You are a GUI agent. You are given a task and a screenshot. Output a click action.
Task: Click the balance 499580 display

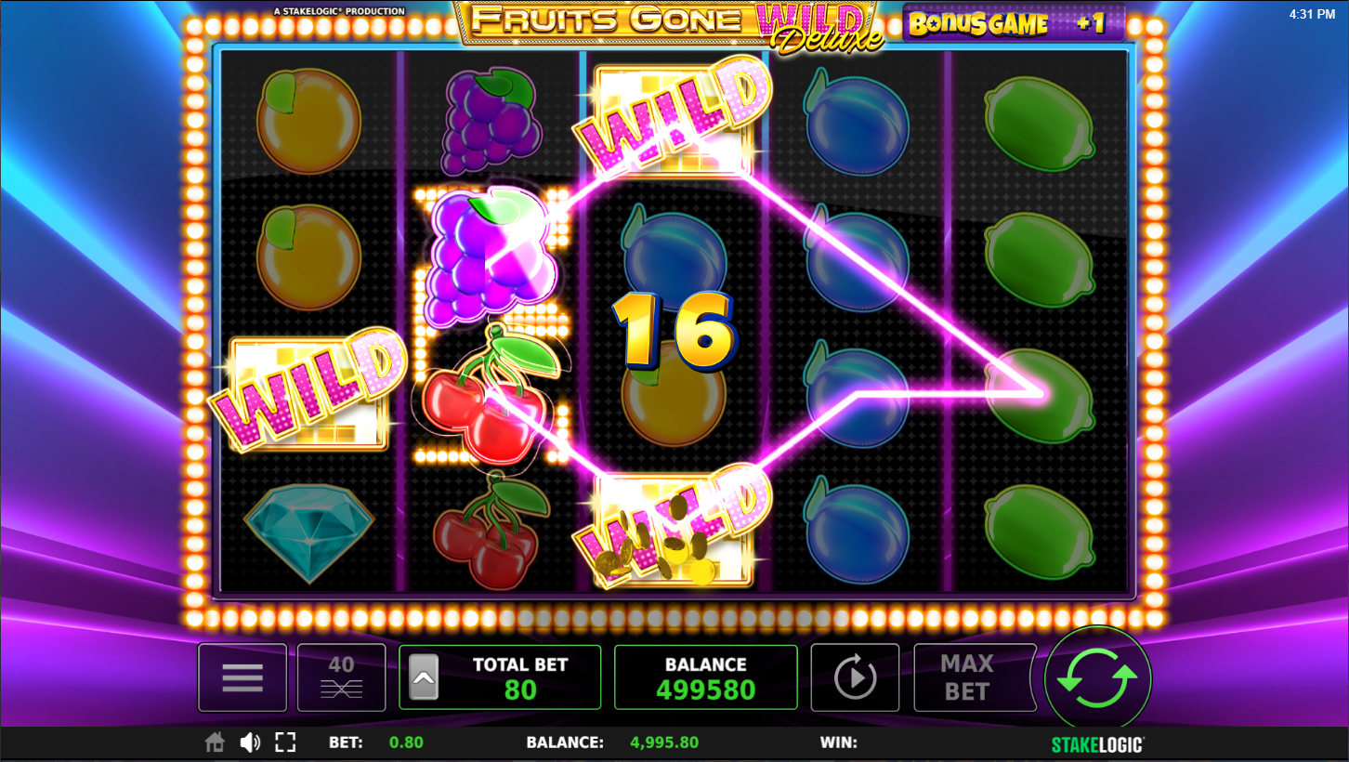pyautogui.click(x=706, y=677)
